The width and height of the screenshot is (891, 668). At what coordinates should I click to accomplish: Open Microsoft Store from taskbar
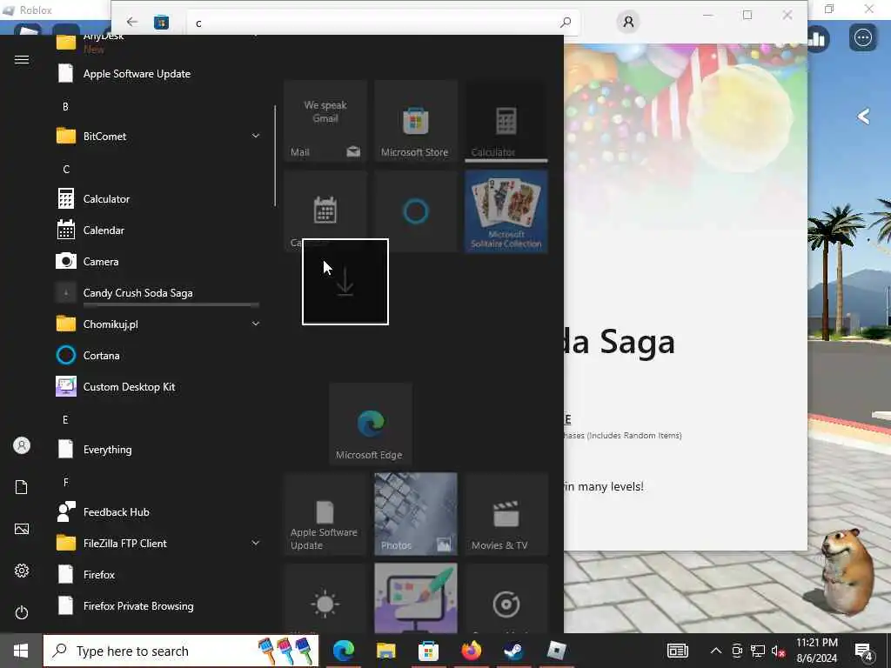tap(428, 651)
